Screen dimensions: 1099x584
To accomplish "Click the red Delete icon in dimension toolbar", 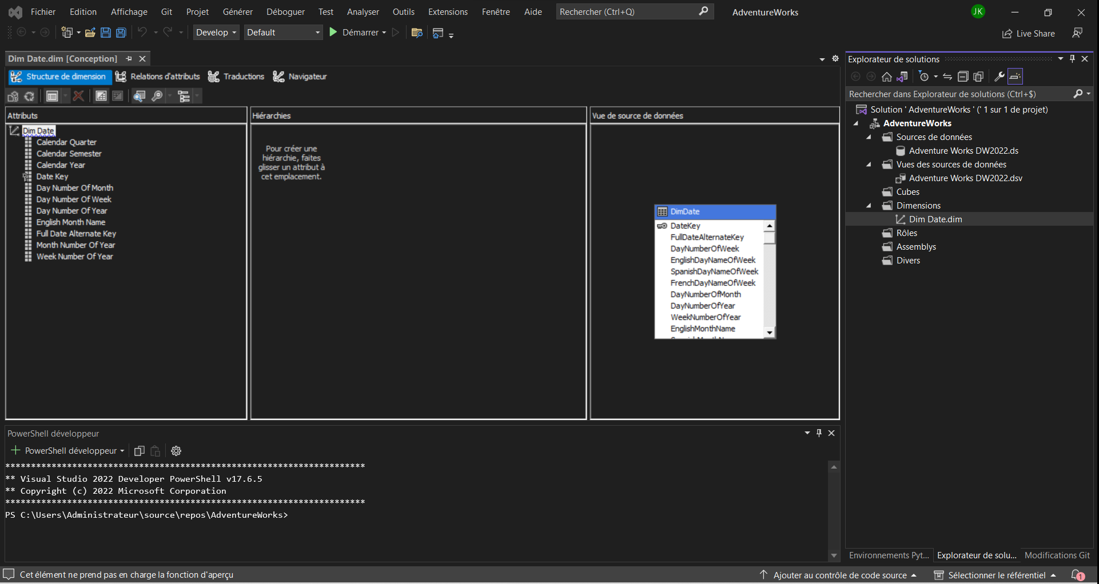I will 79,96.
